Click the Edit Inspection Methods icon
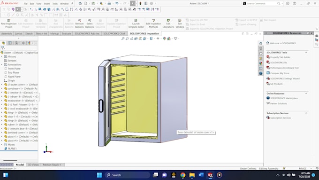 pos(153,23)
